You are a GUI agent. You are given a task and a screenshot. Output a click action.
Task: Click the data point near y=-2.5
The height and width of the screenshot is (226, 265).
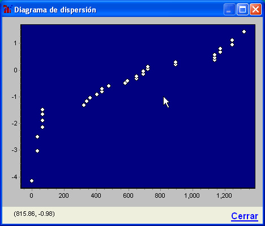37,137
